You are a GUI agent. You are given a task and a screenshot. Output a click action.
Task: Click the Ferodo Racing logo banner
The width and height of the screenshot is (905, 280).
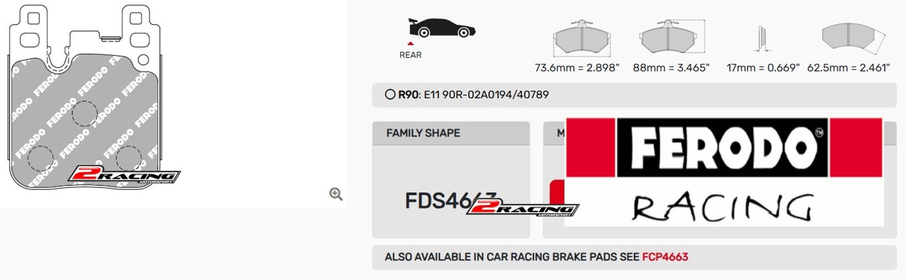(x=724, y=172)
